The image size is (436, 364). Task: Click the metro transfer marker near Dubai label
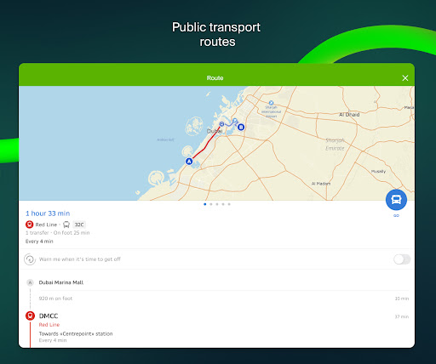(221, 124)
